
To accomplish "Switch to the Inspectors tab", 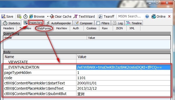I will tap(33, 23).
